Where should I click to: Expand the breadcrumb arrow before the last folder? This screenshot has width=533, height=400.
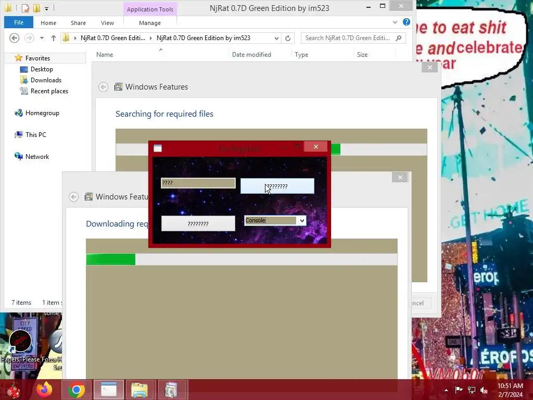tap(150, 38)
